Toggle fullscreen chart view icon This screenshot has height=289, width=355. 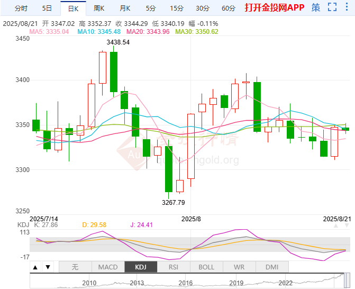(332, 7)
